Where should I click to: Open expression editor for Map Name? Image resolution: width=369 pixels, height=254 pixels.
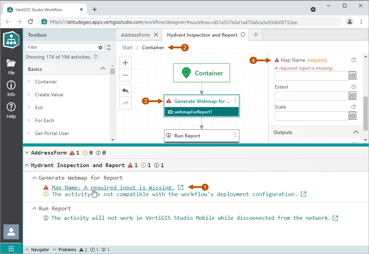(353, 76)
